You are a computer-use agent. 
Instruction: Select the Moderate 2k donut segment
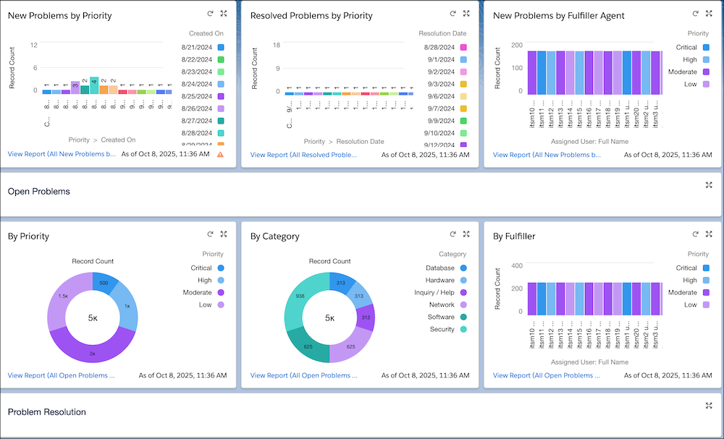[93, 353]
